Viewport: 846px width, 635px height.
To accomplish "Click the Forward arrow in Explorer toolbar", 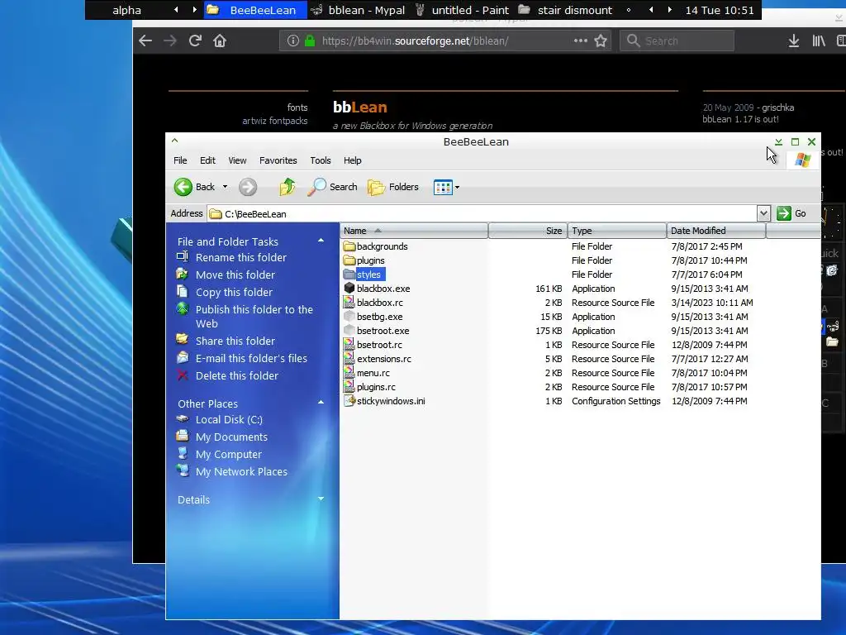I will pyautogui.click(x=248, y=187).
